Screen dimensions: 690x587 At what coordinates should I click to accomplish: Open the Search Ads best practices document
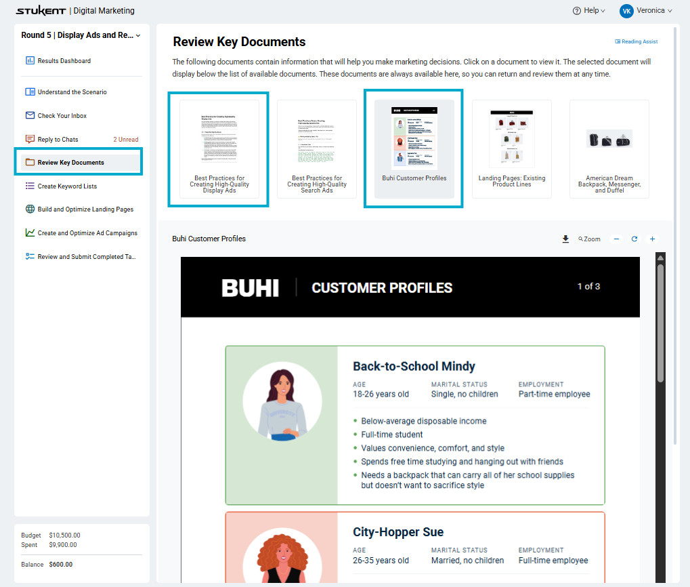pyautogui.click(x=317, y=149)
